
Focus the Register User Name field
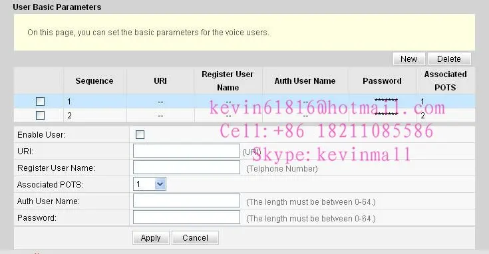186,168
